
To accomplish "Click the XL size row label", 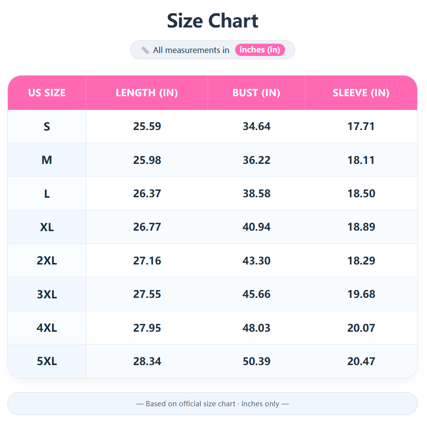I will click(x=47, y=227).
